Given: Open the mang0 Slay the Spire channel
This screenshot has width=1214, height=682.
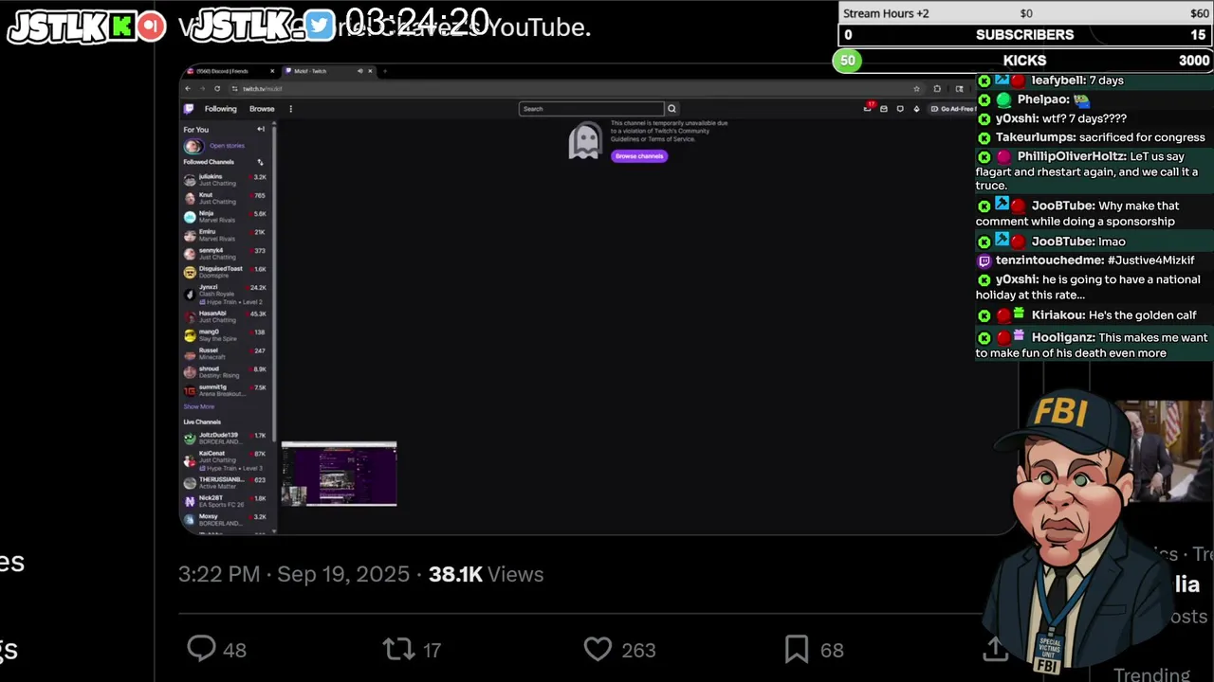Looking at the screenshot, I should [226, 334].
